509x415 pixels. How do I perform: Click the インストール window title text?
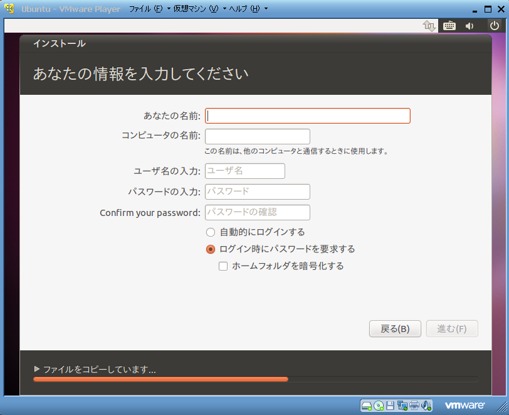point(60,43)
